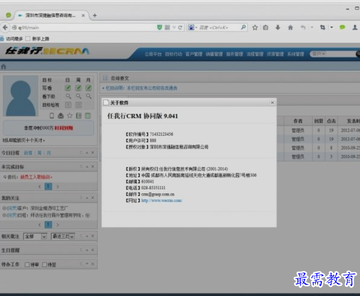
Task: Open the green chat bubble toolbar icon
Action: (342, 28)
